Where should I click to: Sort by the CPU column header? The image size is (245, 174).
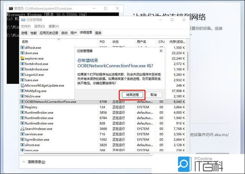(x=161, y=42)
